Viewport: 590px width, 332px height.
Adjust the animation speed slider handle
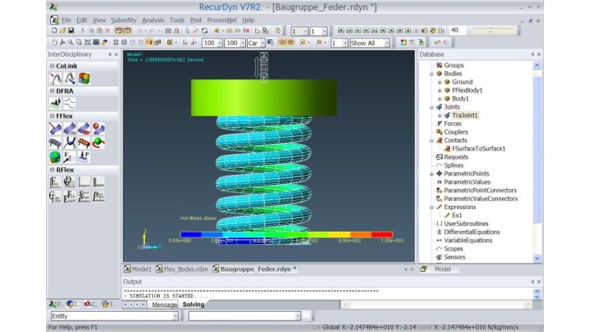[x=490, y=30]
